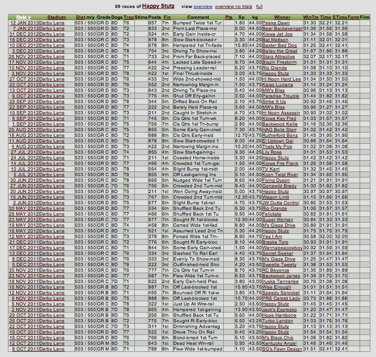This screenshot has width=376, height=357.
Task: Sort by the Trap column header
Action: pos(128,17)
